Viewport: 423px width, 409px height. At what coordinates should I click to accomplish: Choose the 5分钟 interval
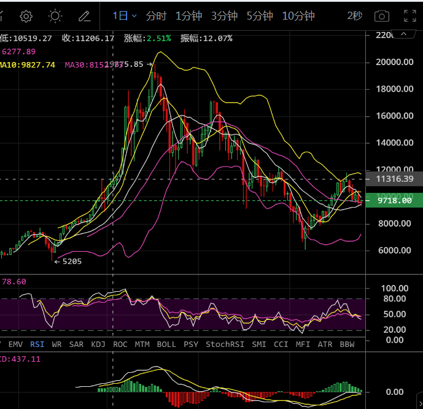click(x=260, y=16)
